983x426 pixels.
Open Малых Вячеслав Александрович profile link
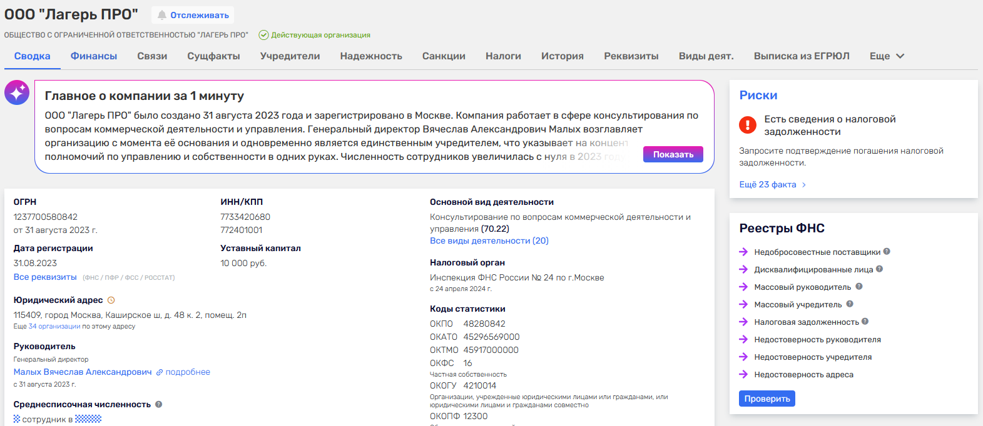83,372
